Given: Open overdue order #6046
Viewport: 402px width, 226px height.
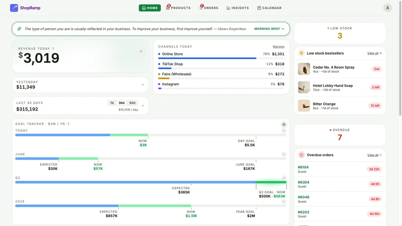Looking at the screenshot, I should [x=340, y=199].
